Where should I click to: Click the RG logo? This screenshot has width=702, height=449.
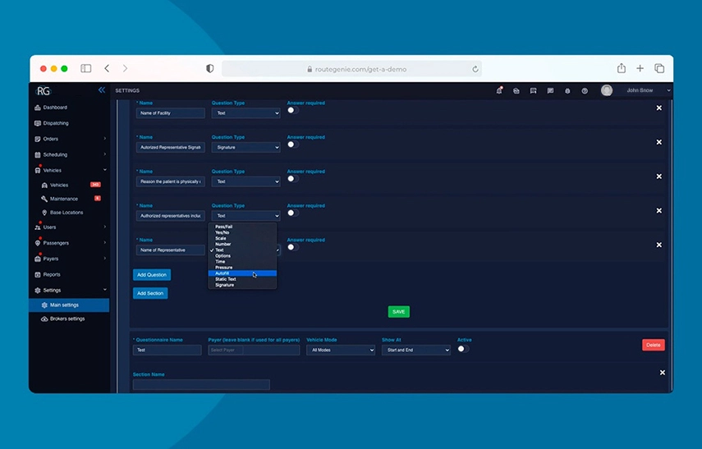coord(44,91)
